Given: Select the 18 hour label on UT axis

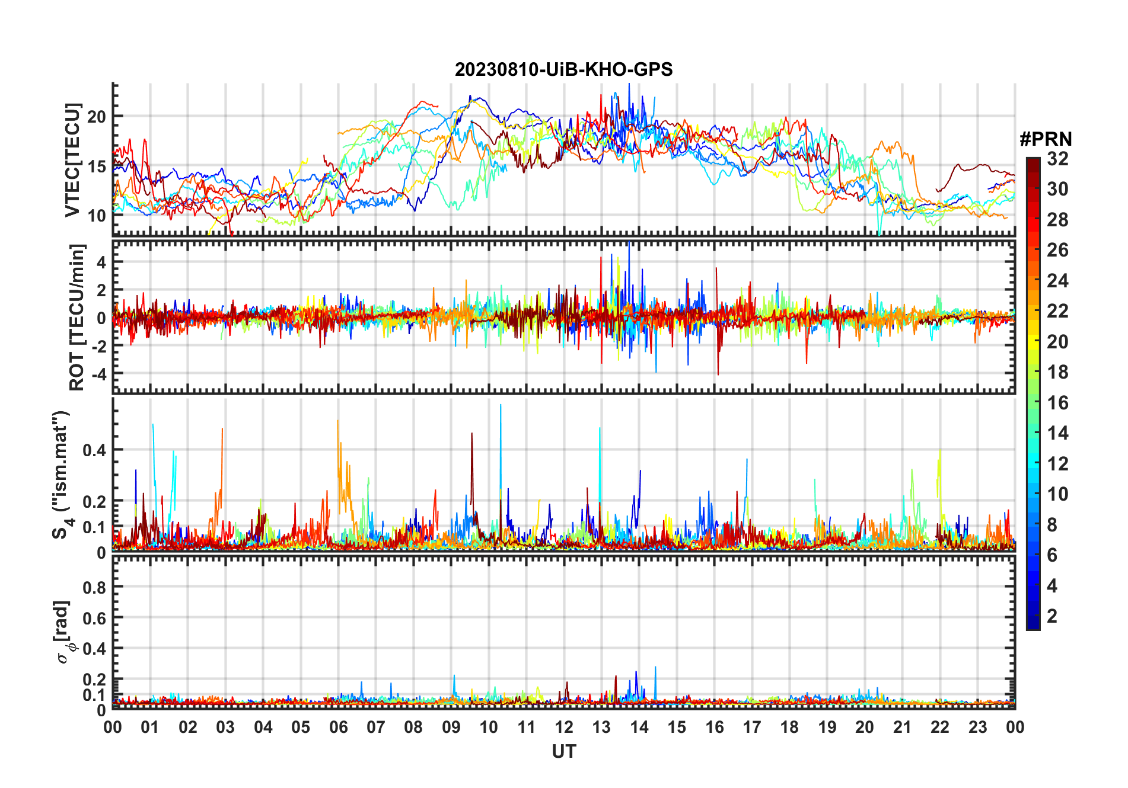Looking at the screenshot, I should click(x=789, y=728).
